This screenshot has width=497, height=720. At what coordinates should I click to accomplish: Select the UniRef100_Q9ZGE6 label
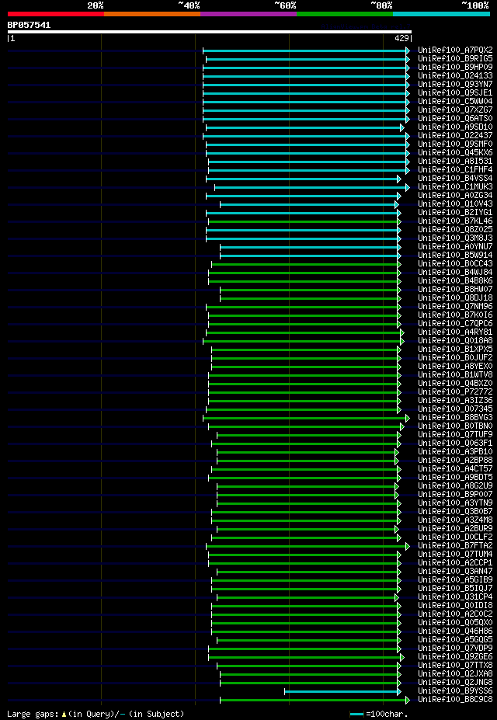tap(455, 658)
